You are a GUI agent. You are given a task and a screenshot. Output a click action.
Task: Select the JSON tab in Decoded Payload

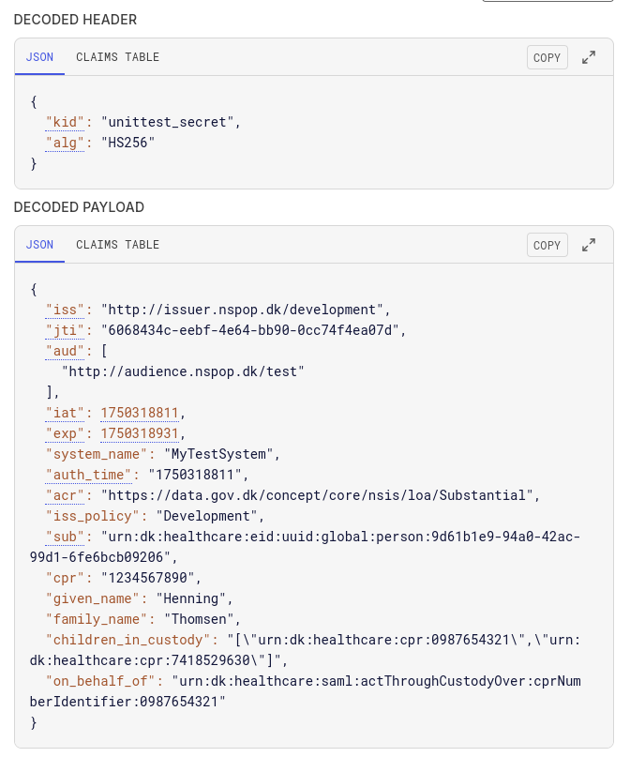click(39, 245)
